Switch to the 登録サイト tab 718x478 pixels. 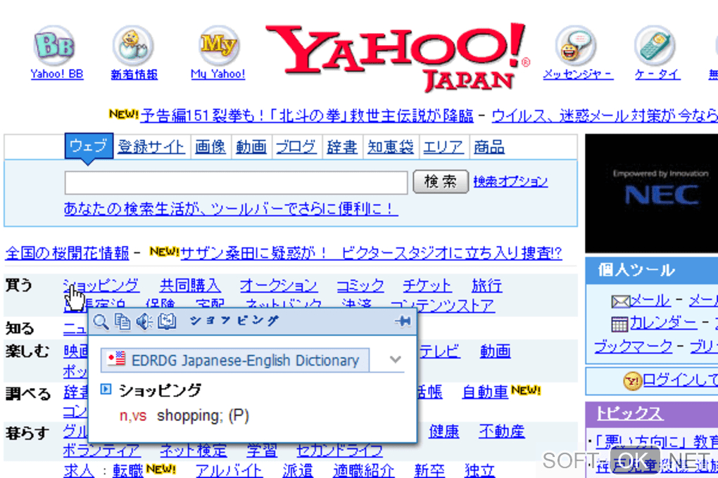[x=151, y=147]
